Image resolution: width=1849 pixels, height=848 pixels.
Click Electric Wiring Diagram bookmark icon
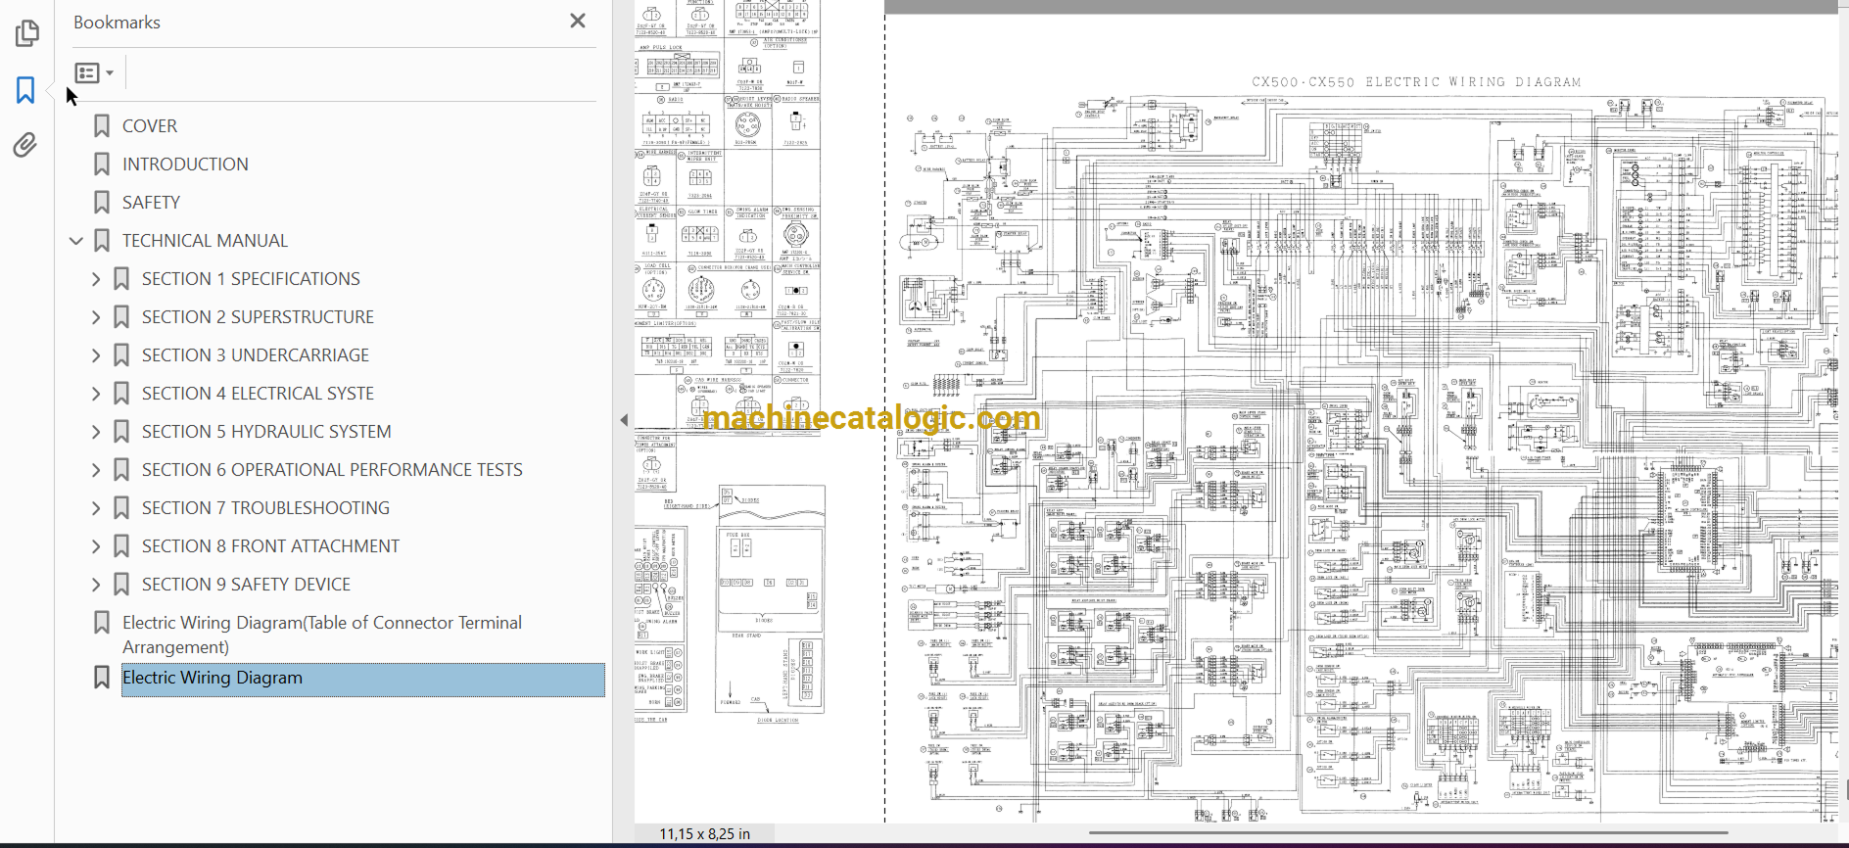click(x=102, y=678)
